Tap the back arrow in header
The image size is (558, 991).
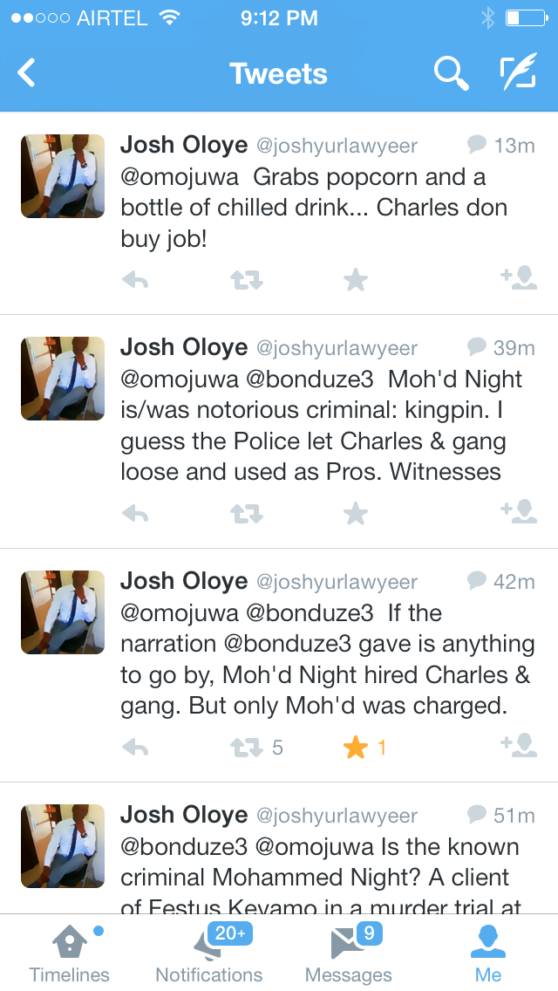pyautogui.click(x=27, y=73)
